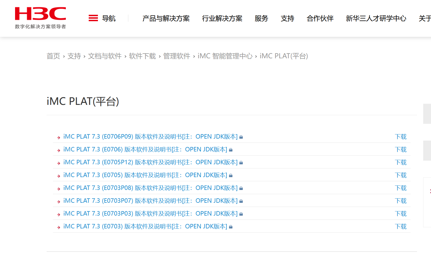Click the lock icon beside E0703P08 entry
The width and height of the screenshot is (431, 263).
pyautogui.click(x=241, y=188)
